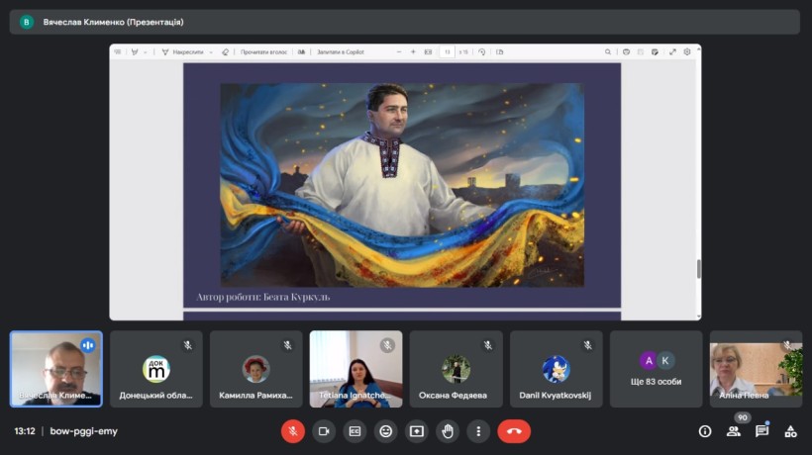The height and width of the screenshot is (455, 812).
Task: Toggle page view layout icon
Action: [500, 52]
